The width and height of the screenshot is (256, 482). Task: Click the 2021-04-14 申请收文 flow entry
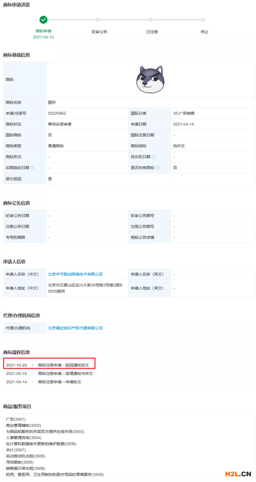pos(44,382)
